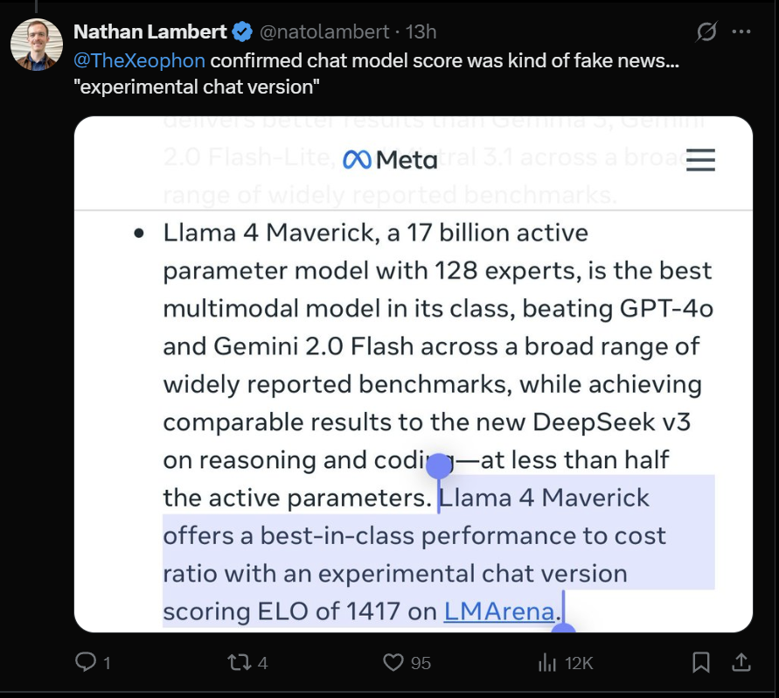Repost this tweet via retweet icon
The width and height of the screenshot is (779, 698).
pyautogui.click(x=239, y=663)
